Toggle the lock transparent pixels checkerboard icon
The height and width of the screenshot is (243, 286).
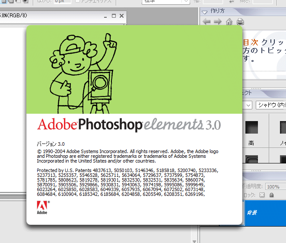(262, 195)
